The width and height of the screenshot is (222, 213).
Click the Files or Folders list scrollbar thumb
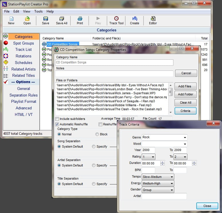(171, 92)
